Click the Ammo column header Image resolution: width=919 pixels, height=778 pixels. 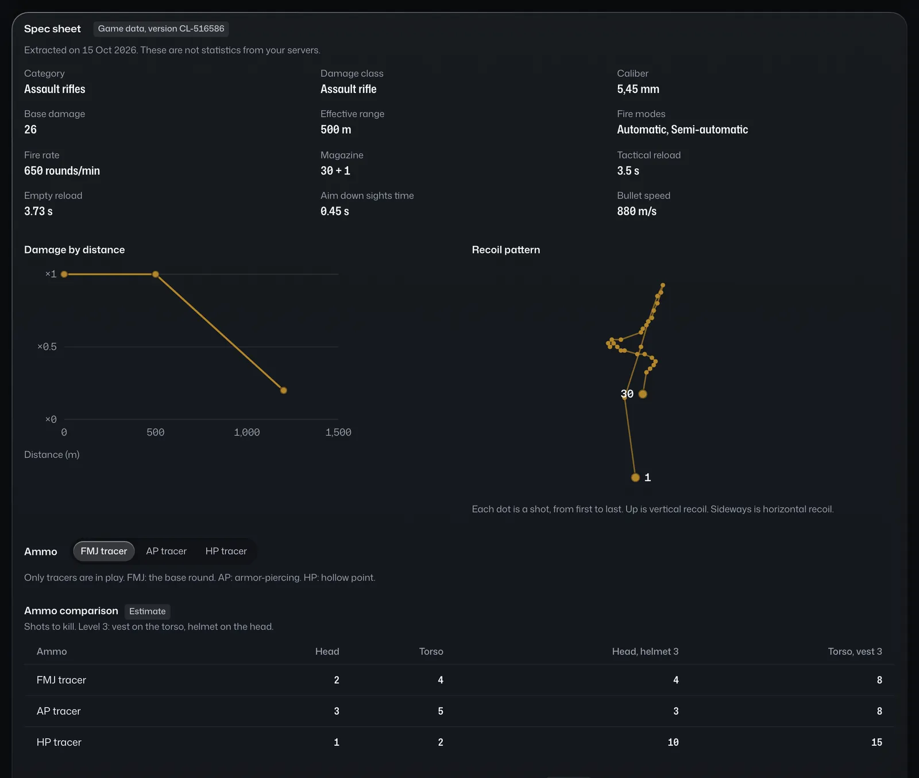pos(52,651)
